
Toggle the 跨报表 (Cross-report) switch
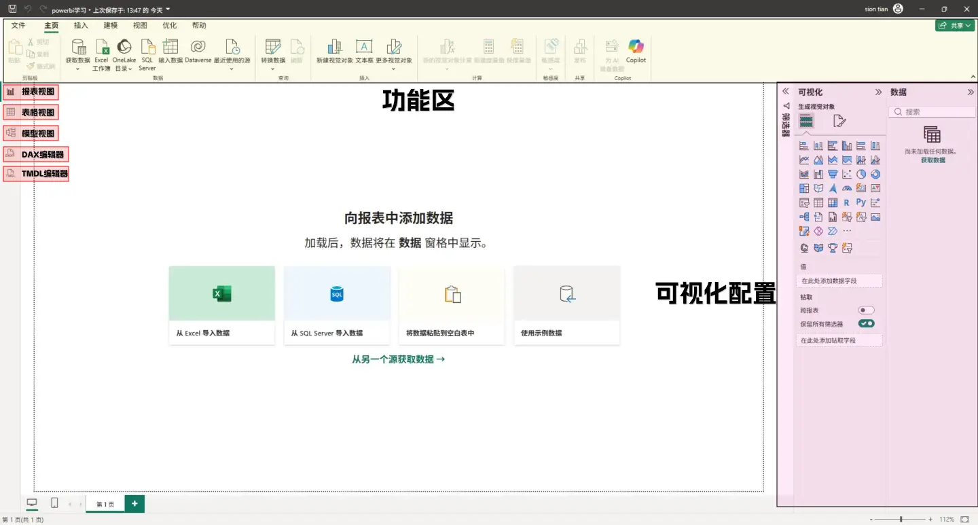coord(866,310)
